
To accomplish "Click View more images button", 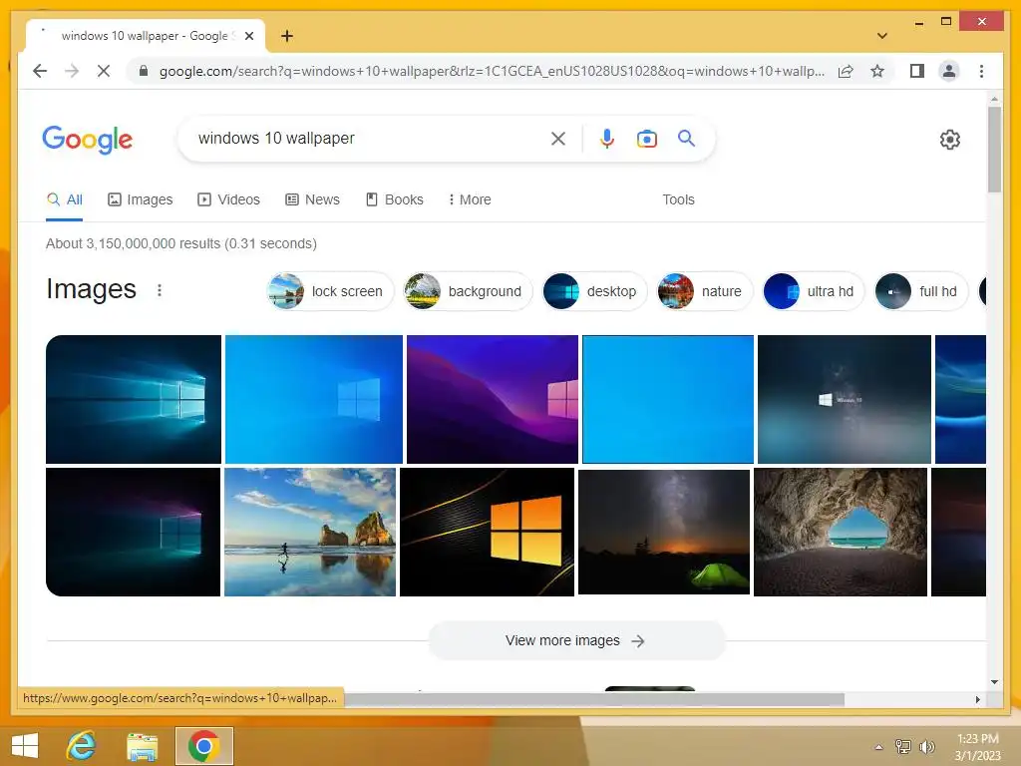I will pos(576,641).
